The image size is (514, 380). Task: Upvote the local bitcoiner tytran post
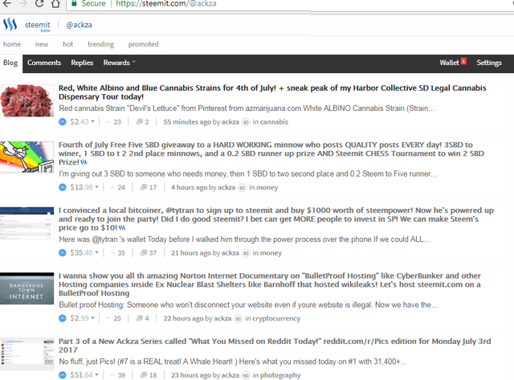[63, 253]
